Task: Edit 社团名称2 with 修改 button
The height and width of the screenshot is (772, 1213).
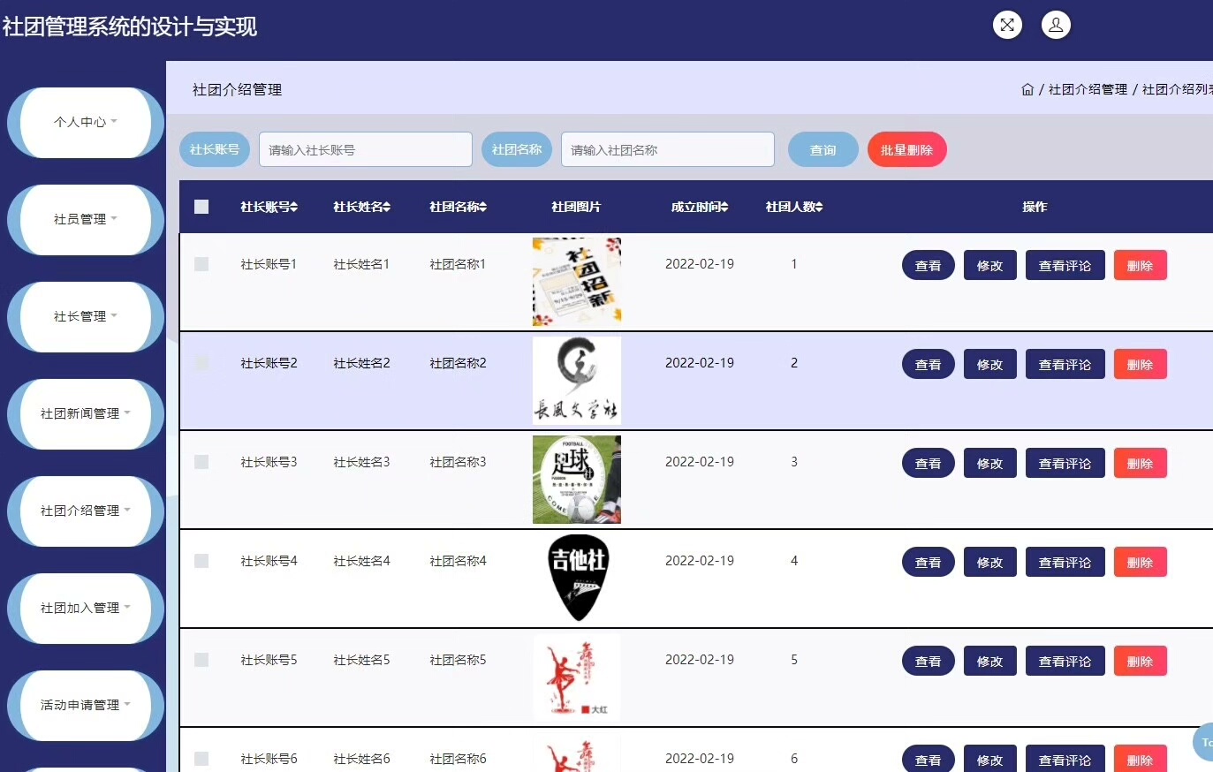Action: click(990, 365)
